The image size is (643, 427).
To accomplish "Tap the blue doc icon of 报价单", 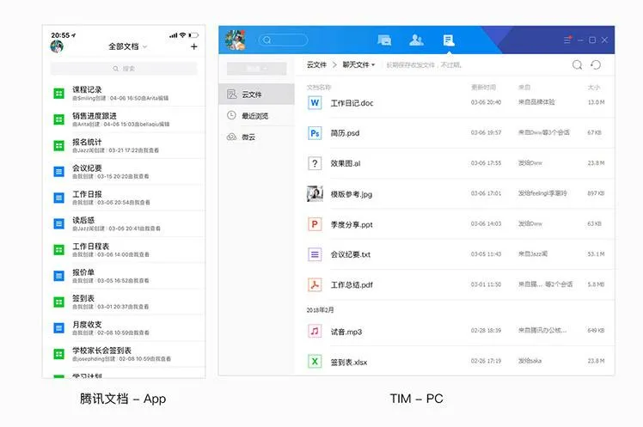I will tap(59, 276).
